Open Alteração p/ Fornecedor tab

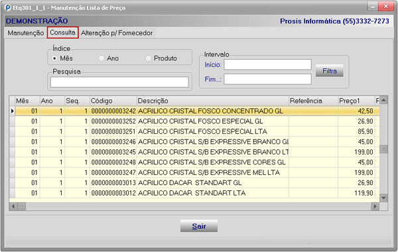click(x=117, y=33)
